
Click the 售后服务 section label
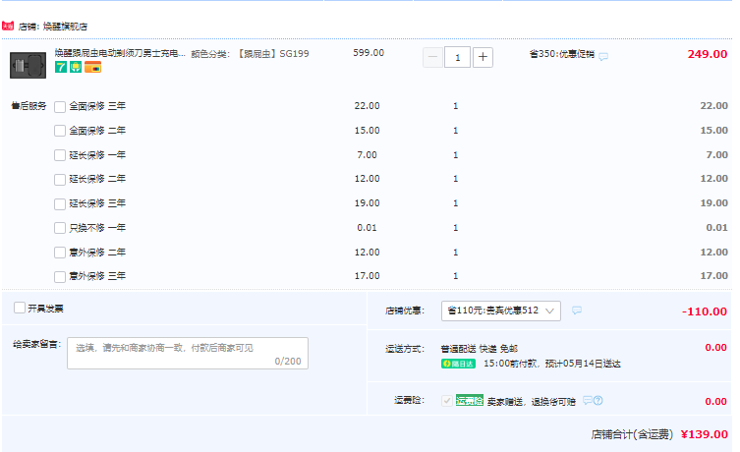28,106
